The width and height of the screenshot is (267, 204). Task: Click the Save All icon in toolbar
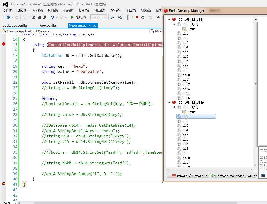pyautogui.click(x=45, y=17)
